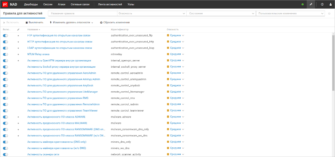Open the user profile icon
335x157 pixels.
pyautogui.click(x=330, y=4)
